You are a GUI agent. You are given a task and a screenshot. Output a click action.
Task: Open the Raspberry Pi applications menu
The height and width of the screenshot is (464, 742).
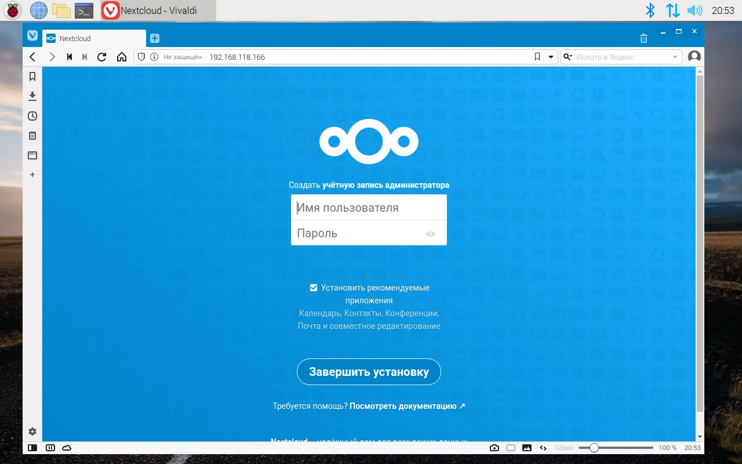(13, 10)
